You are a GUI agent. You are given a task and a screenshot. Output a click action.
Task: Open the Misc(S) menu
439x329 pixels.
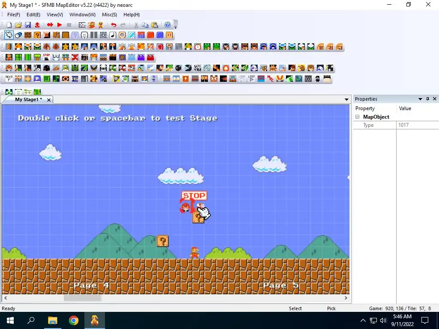109,15
